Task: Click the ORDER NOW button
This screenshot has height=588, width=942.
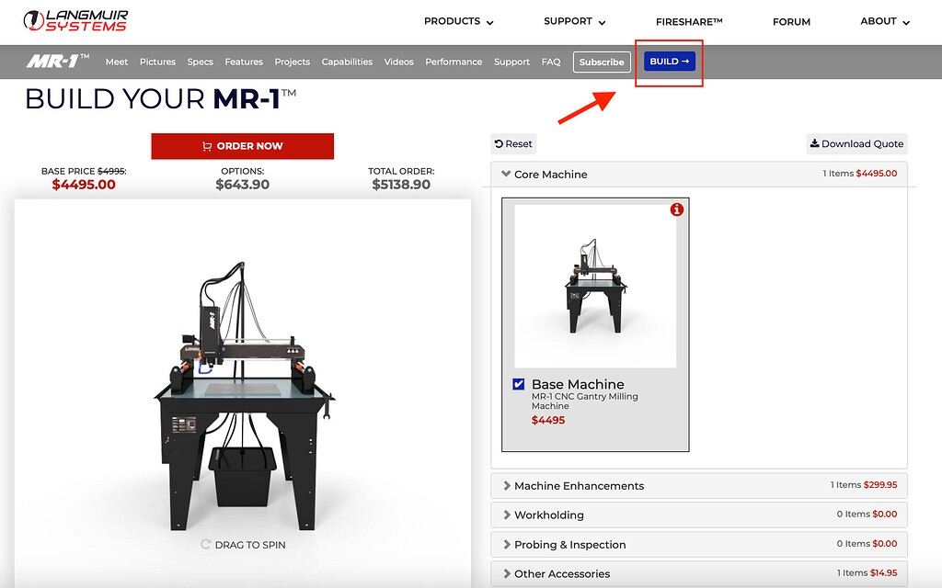Action: 242,145
